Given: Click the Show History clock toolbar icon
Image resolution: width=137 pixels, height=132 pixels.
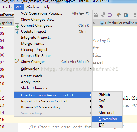Looking at the screenshot, I should (x=103, y=15).
